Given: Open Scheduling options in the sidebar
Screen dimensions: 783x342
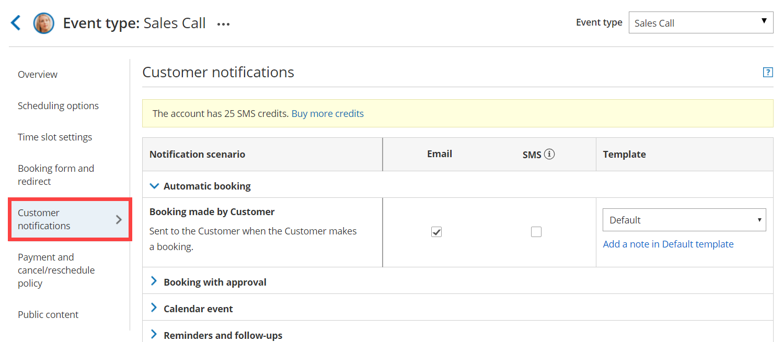Looking at the screenshot, I should 58,106.
